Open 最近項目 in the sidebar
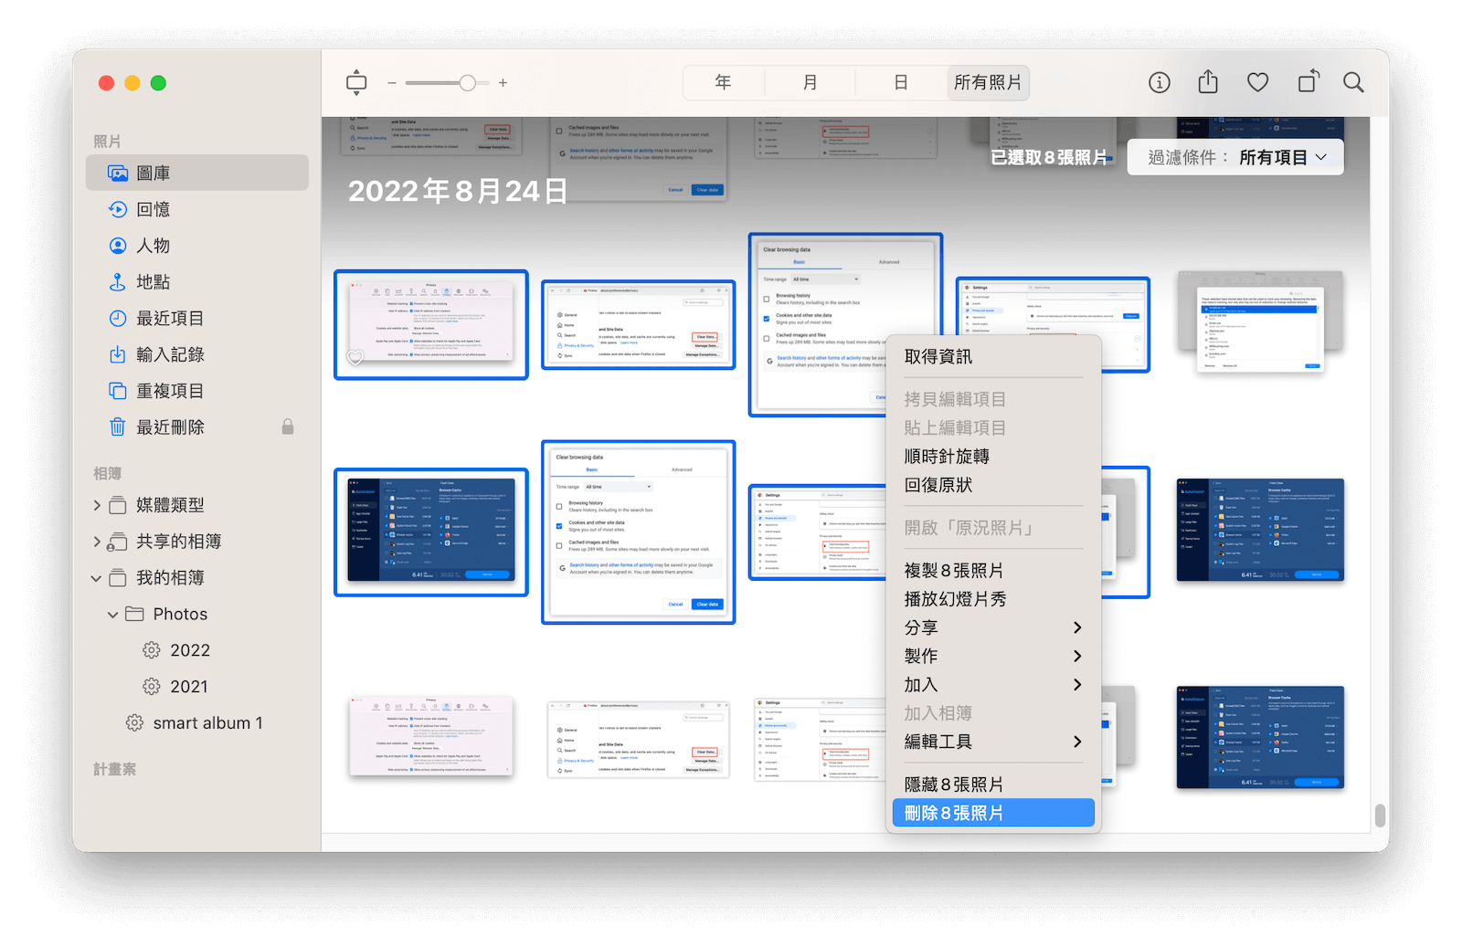The width and height of the screenshot is (1462, 948). tap(197, 318)
